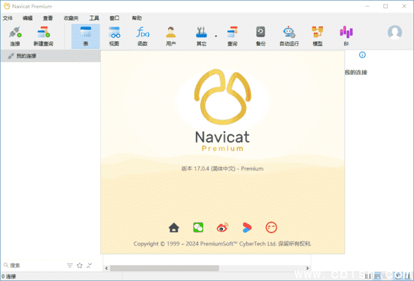Image resolution: width=414 pixels, height=281 pixels.
Task: Click the search field in navigation pane
Action: coord(34,265)
